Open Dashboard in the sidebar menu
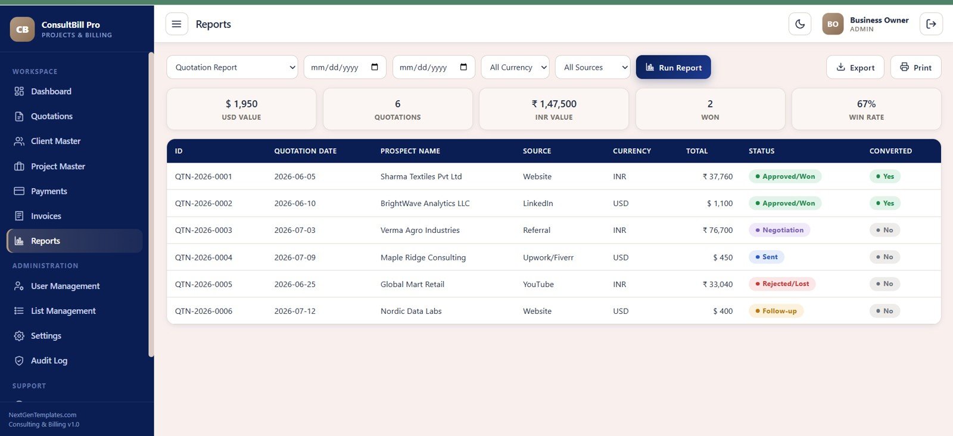 pos(74,91)
